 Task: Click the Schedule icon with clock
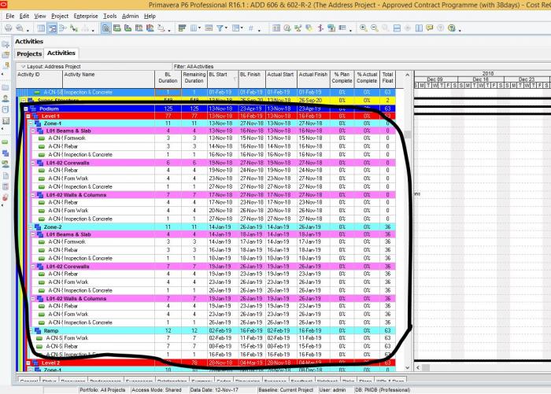coord(287,28)
